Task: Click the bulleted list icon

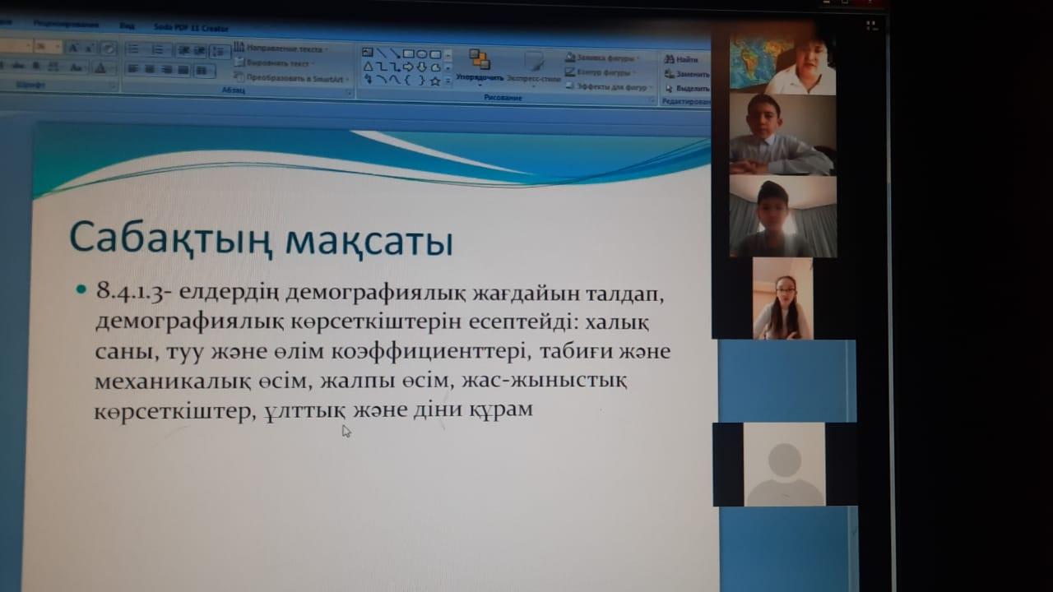Action: 136,49
